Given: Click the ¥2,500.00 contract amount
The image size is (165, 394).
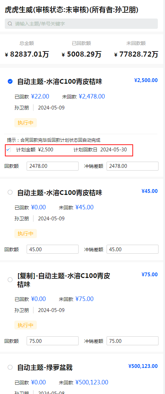Looking at the screenshot, I should pos(146,80).
